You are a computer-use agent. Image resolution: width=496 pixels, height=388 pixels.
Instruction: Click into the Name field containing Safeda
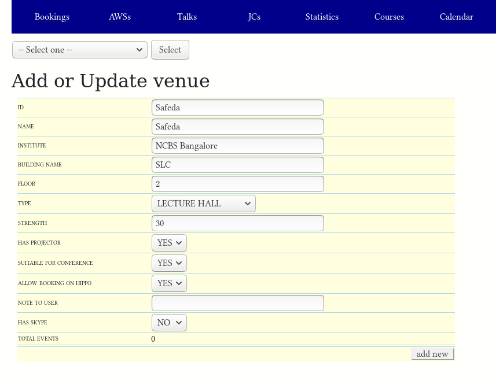pyautogui.click(x=238, y=127)
